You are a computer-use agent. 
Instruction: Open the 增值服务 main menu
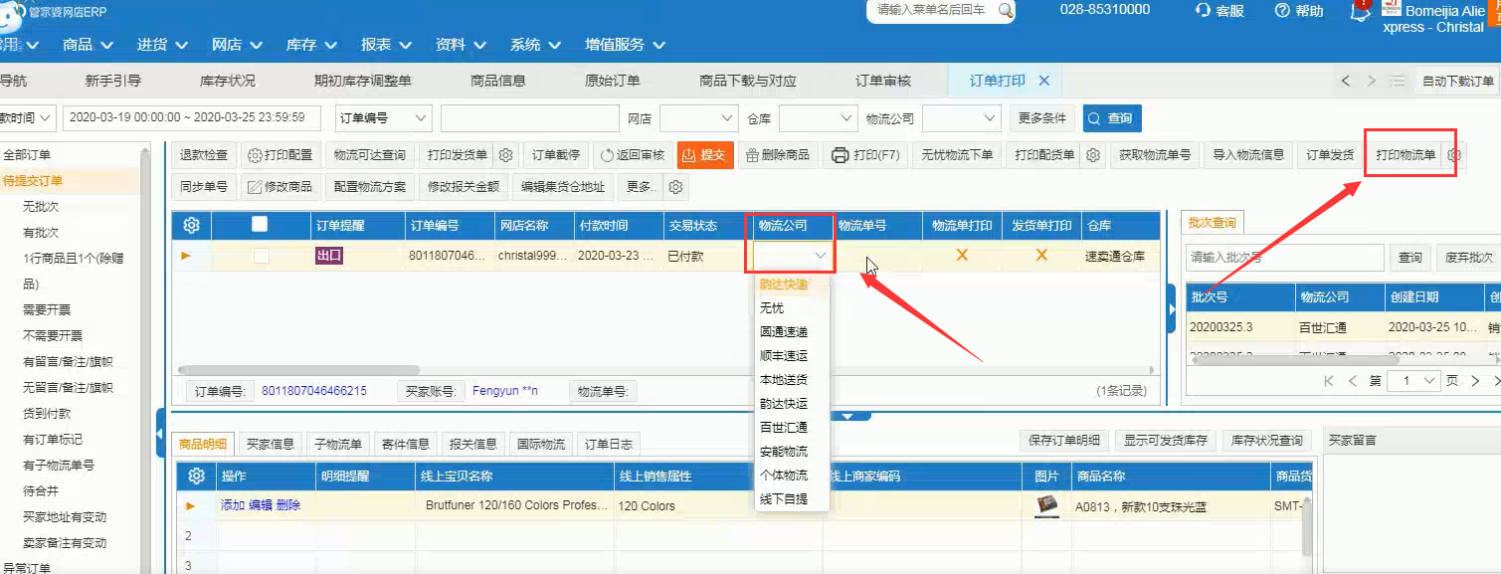point(625,45)
